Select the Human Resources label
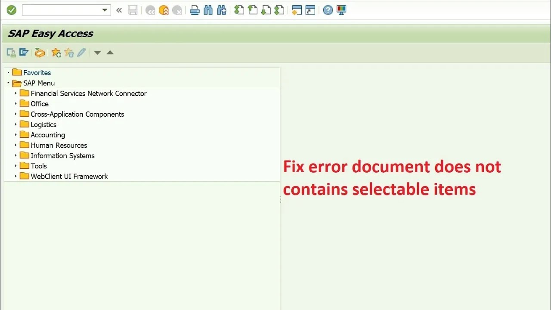Viewport: 551px width, 310px height. [x=59, y=145]
